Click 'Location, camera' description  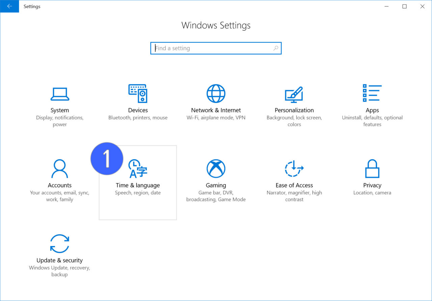click(372, 193)
